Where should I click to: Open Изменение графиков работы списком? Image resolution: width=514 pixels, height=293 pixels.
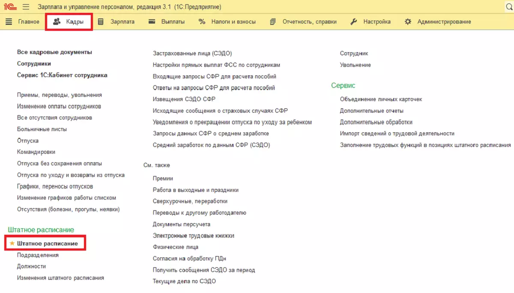(66, 197)
